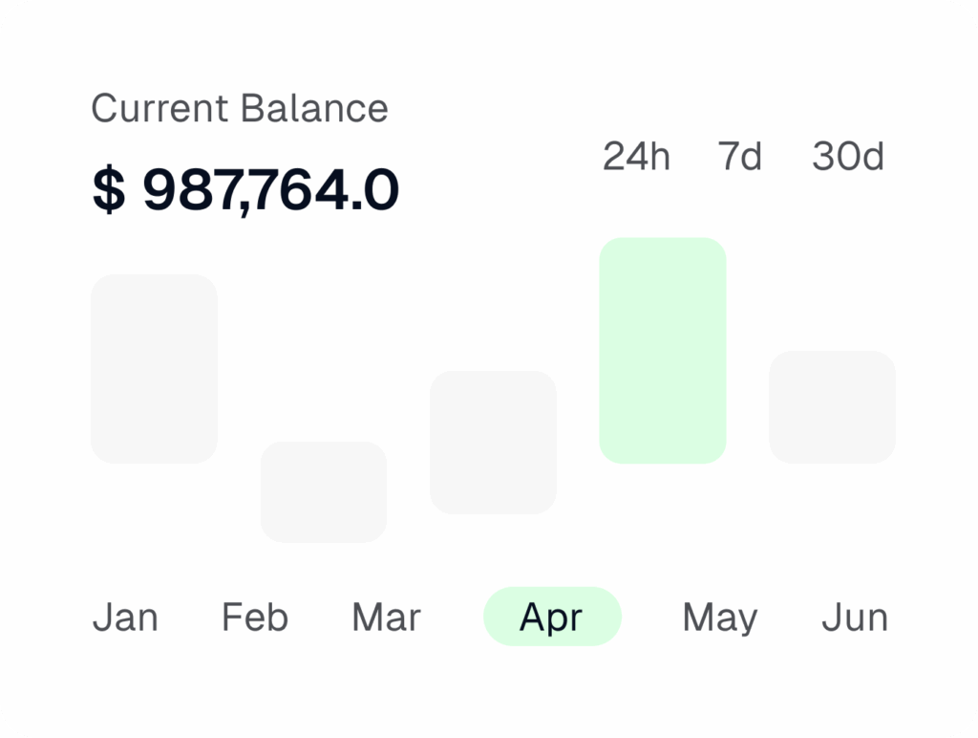Image resolution: width=978 pixels, height=738 pixels.
Task: Click the dollar sign before the balance
Action: 108,190
